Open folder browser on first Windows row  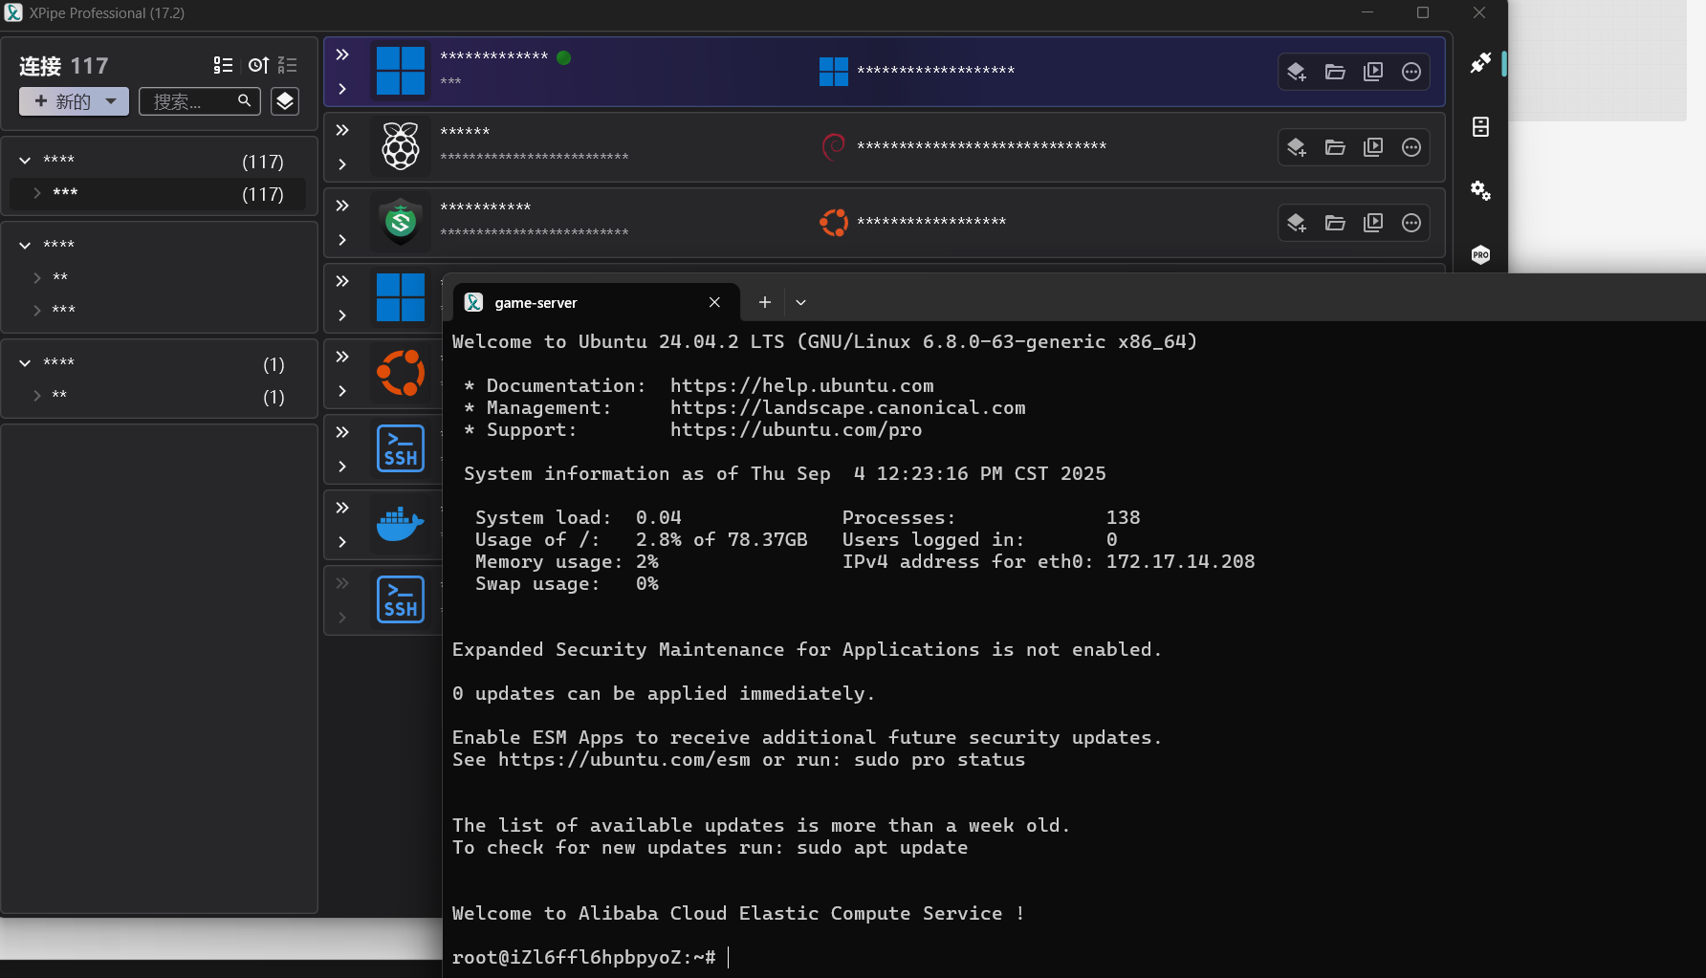[x=1335, y=72]
